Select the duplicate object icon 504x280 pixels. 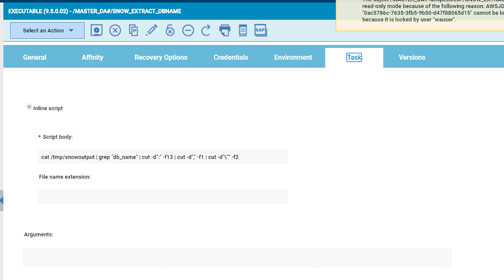click(133, 30)
